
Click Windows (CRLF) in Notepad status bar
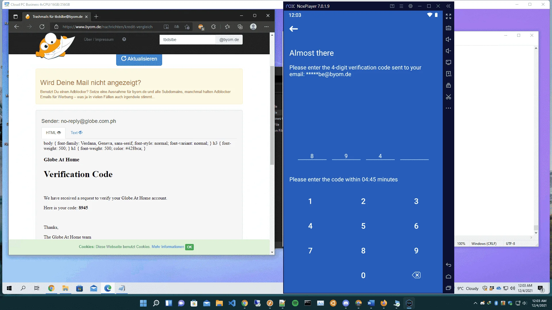(x=484, y=244)
